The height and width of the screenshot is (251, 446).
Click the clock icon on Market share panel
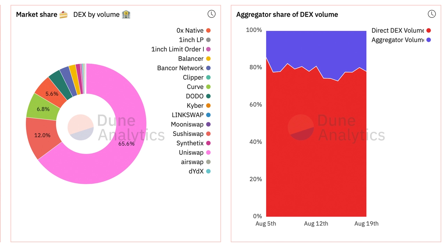212,14
